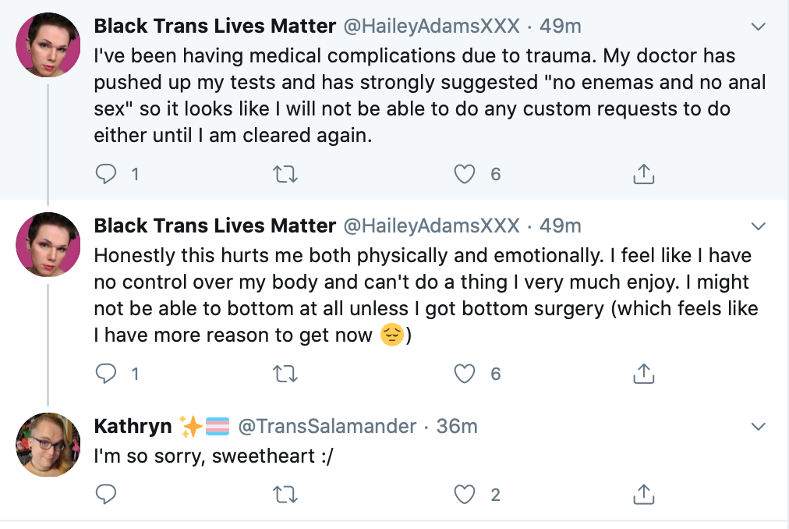The width and height of the screenshot is (789, 529).
Task: Click the Kathryn display name
Action: click(x=133, y=426)
